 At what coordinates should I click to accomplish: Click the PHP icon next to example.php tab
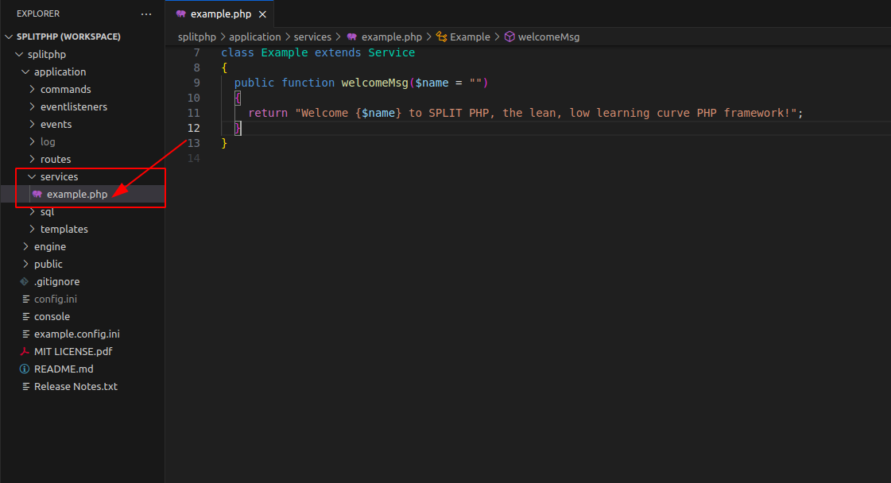point(181,14)
